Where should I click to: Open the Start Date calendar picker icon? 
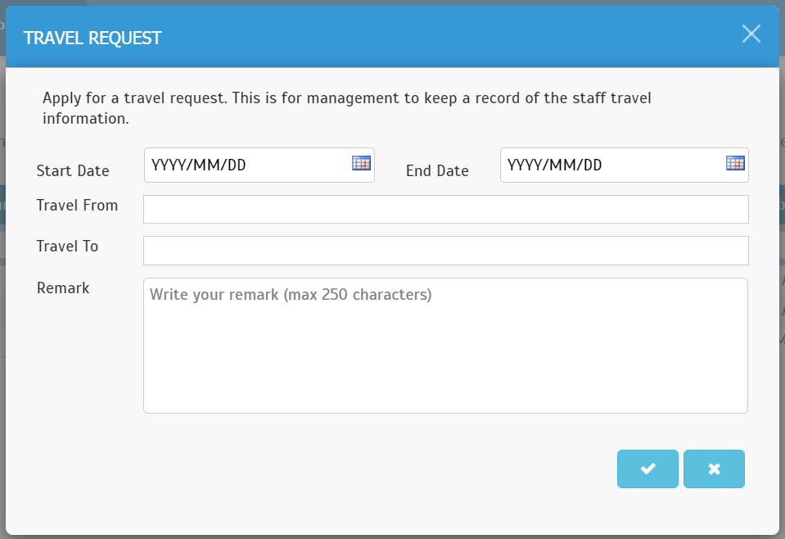[x=361, y=163]
